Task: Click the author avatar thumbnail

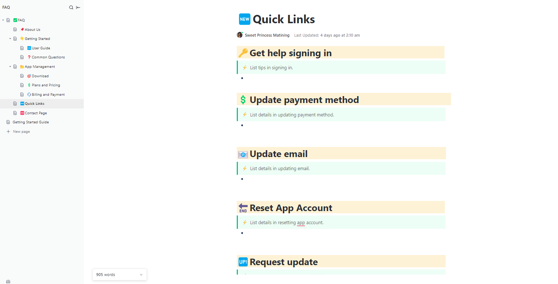Action: pos(240,35)
